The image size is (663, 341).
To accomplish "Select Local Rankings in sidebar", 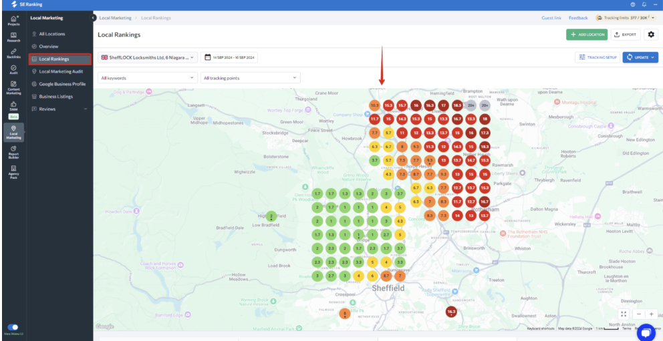I will 59,59.
